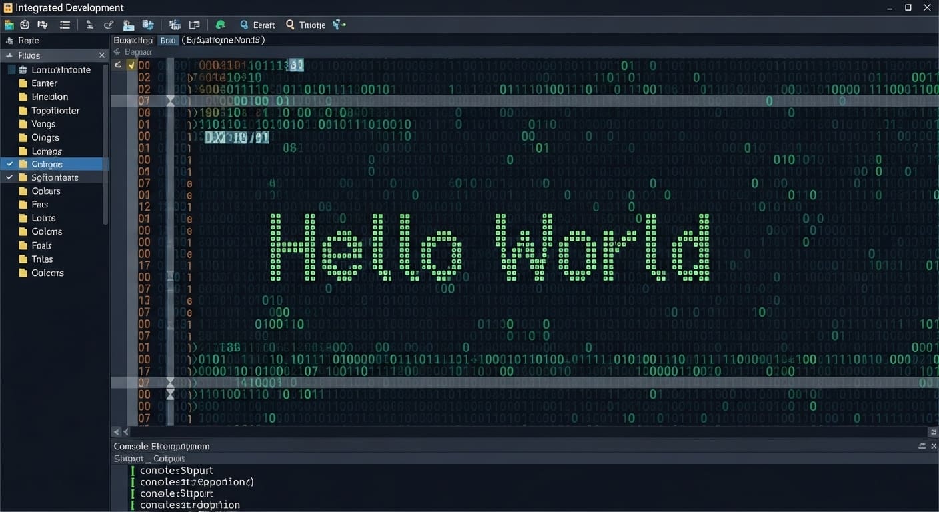Click the branch icon right of Tnlotje

(339, 25)
